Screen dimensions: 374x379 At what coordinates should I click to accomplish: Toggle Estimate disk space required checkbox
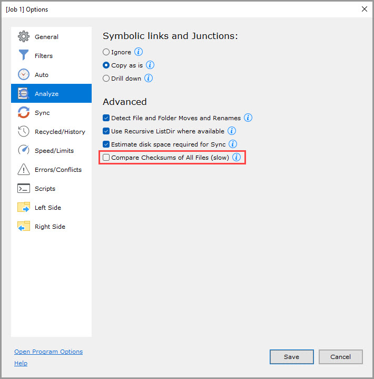coord(106,144)
